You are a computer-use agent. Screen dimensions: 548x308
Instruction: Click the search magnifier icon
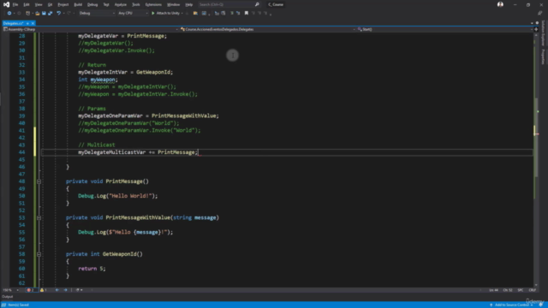tap(257, 4)
